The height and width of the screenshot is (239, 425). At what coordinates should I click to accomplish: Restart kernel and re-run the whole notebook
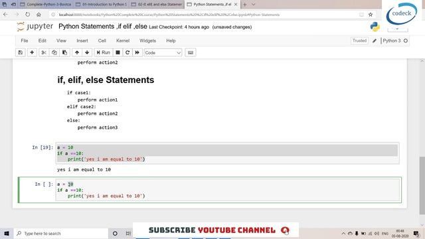[x=137, y=52]
